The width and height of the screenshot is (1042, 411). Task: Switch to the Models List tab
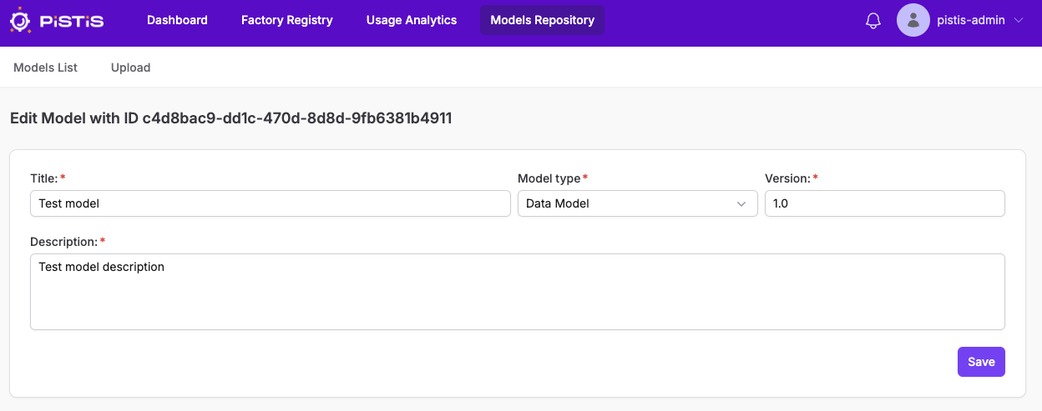(x=45, y=68)
